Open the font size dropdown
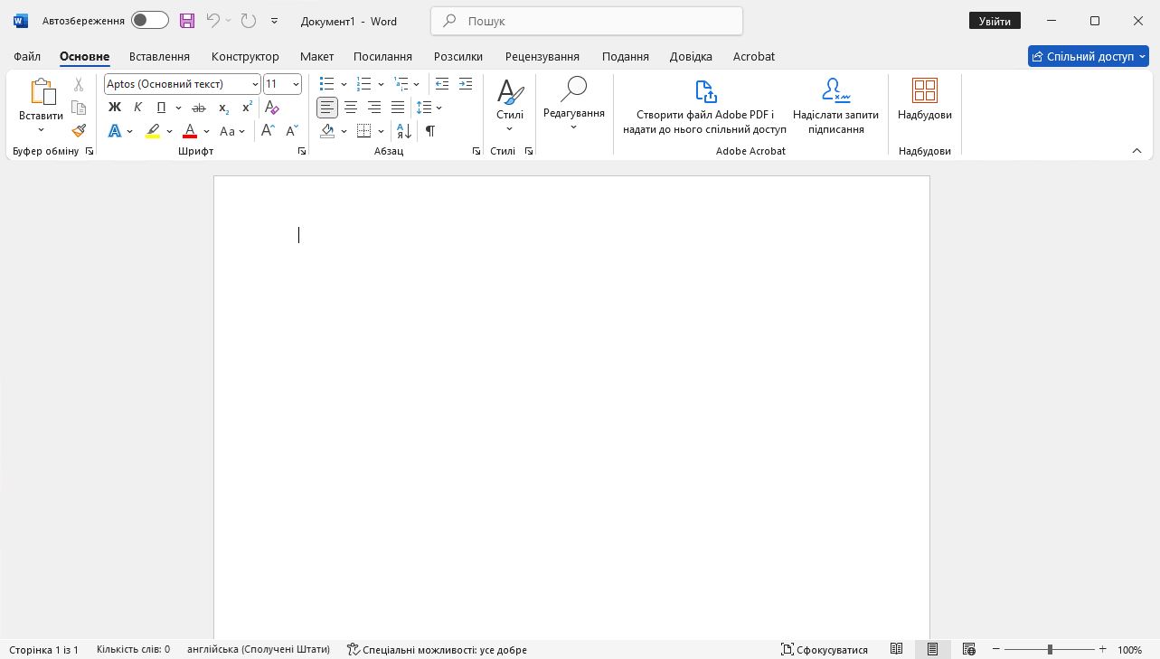The width and height of the screenshot is (1160, 659). pyautogui.click(x=296, y=84)
